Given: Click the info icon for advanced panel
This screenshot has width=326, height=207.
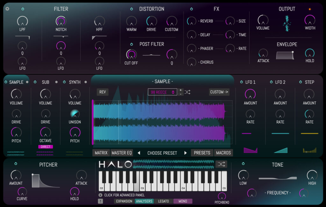Looking at the screenshot, I should tap(100, 195).
